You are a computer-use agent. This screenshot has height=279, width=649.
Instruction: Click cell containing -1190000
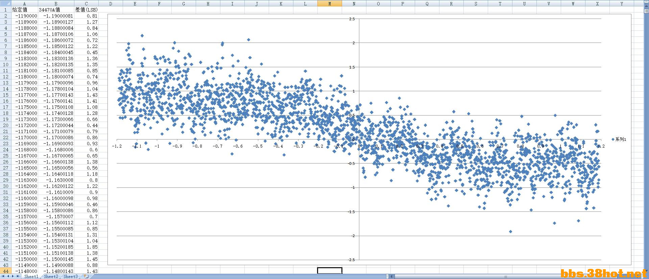24,16
